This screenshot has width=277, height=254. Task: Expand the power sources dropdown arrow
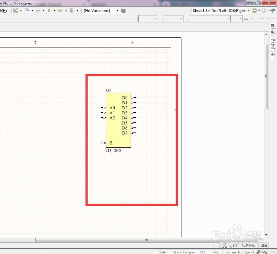(43, 11)
